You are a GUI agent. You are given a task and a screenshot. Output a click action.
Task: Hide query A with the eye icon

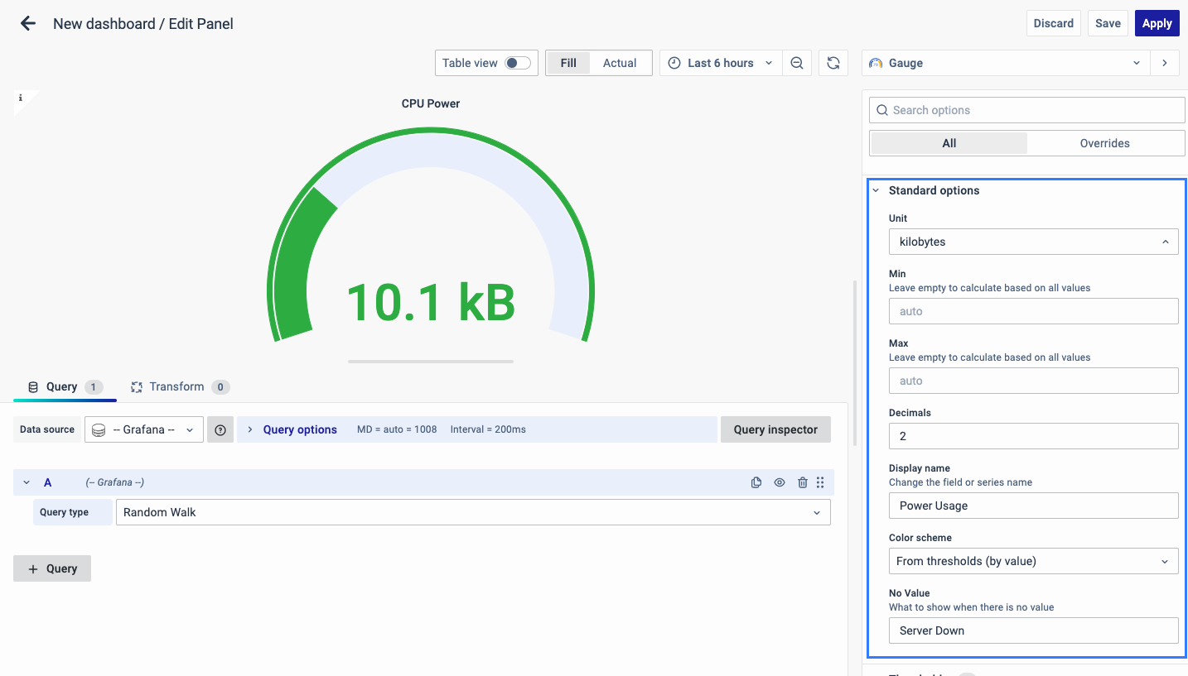point(780,482)
